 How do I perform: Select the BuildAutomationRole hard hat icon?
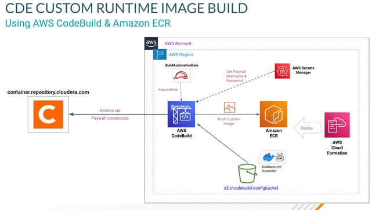[181, 75]
